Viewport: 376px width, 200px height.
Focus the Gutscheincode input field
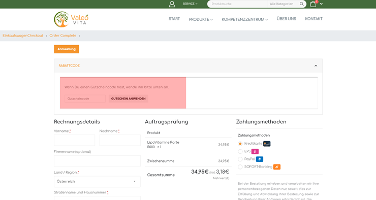click(x=85, y=98)
